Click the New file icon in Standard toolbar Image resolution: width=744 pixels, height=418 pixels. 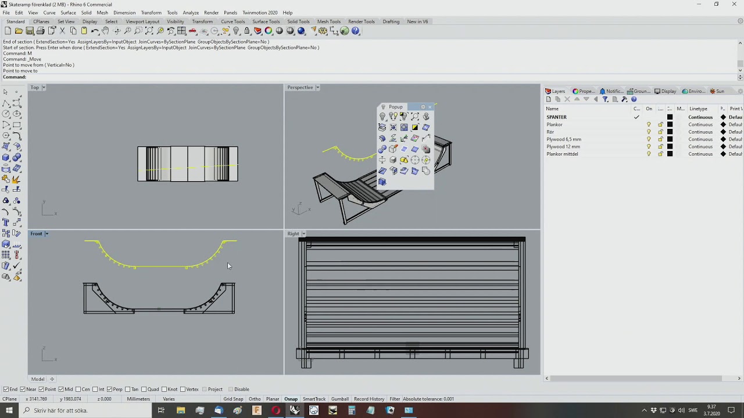click(8, 31)
